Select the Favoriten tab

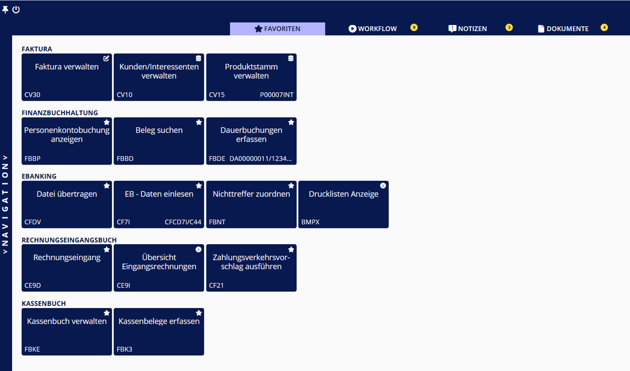click(277, 29)
